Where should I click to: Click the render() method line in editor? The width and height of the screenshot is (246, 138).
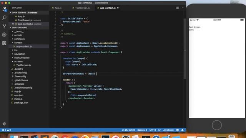tap(69, 80)
